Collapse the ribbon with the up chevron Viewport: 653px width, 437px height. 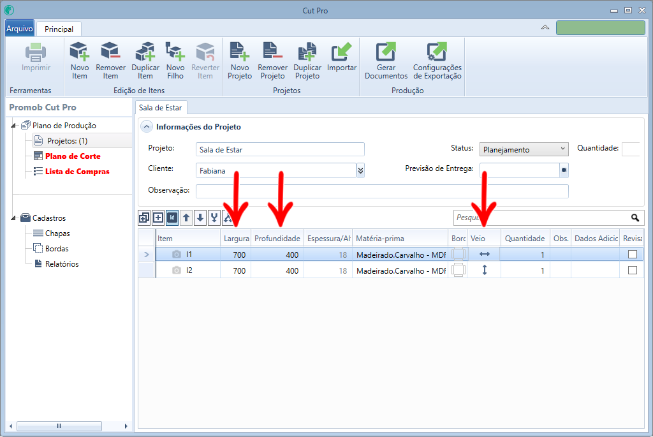tap(545, 27)
